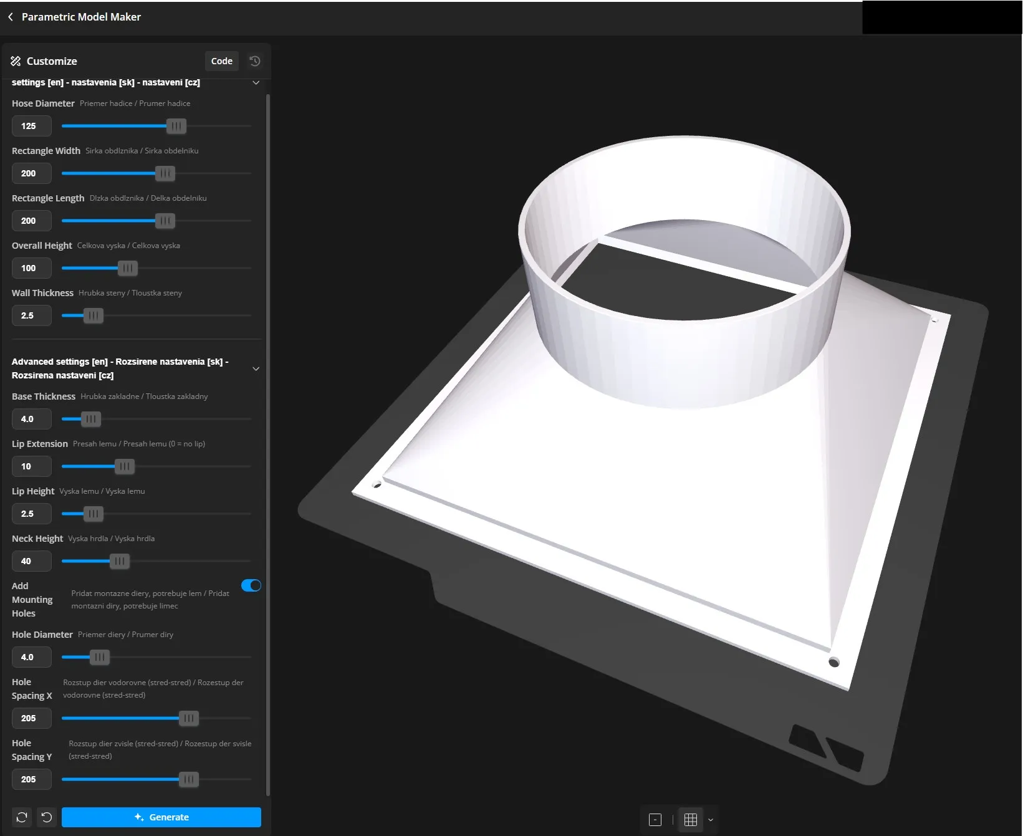The image size is (1023, 836).
Task: Adjust the Lip Extension slider handle
Action: point(125,466)
